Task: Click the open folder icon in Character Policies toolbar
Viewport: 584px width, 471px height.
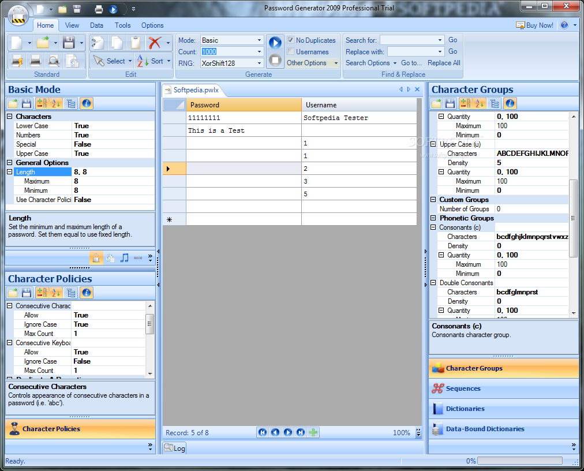Action: (13, 293)
